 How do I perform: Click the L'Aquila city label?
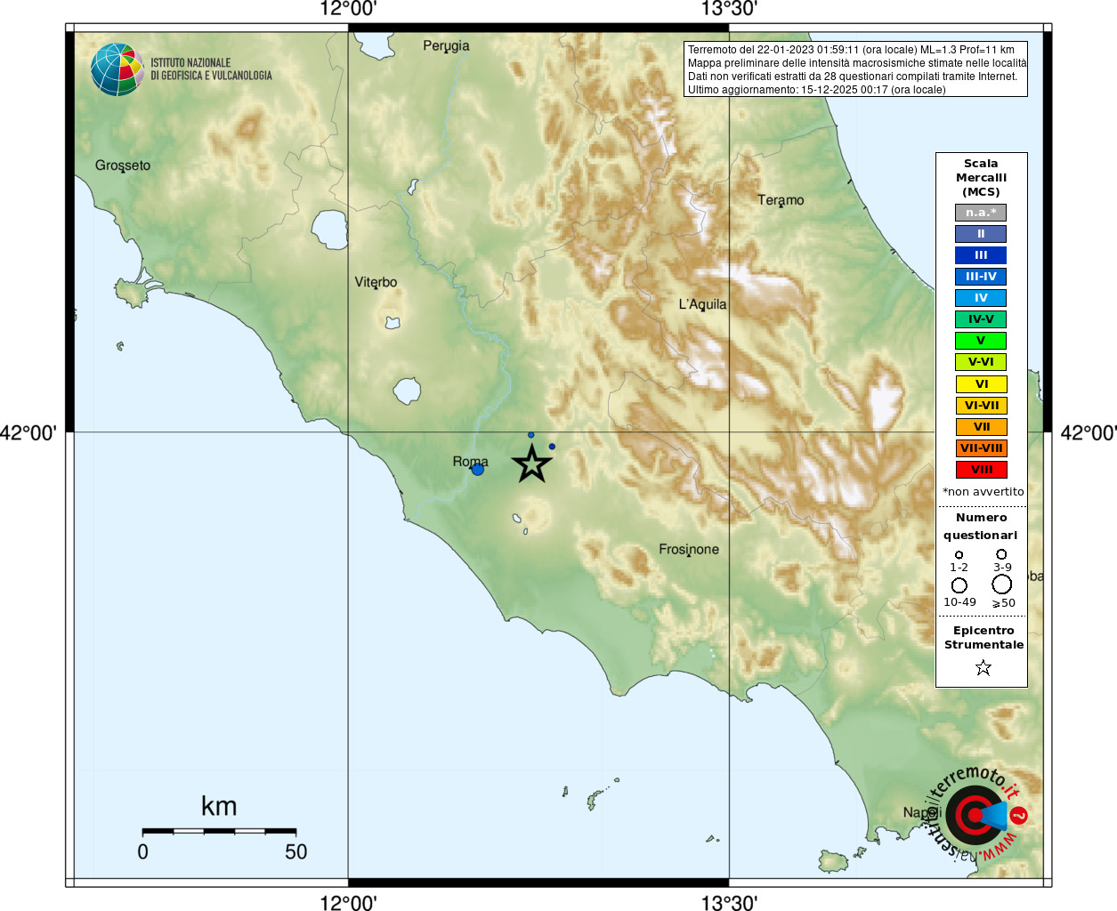click(702, 304)
